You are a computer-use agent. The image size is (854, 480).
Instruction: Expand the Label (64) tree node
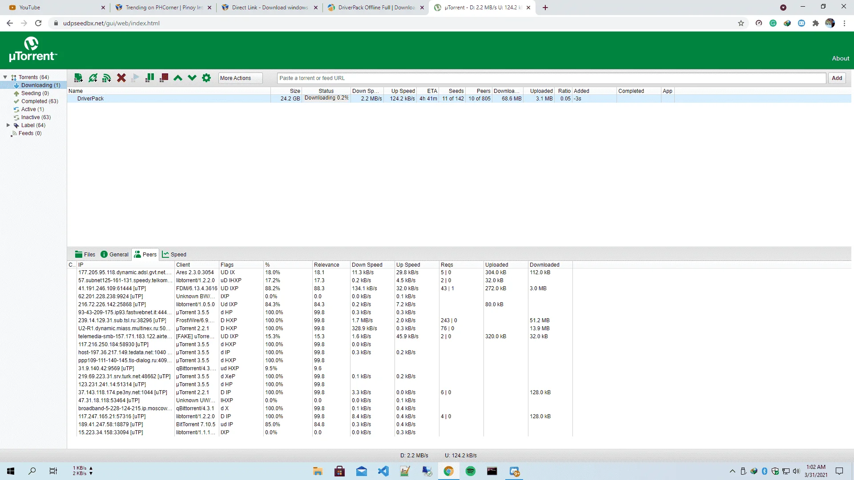[x=8, y=125]
